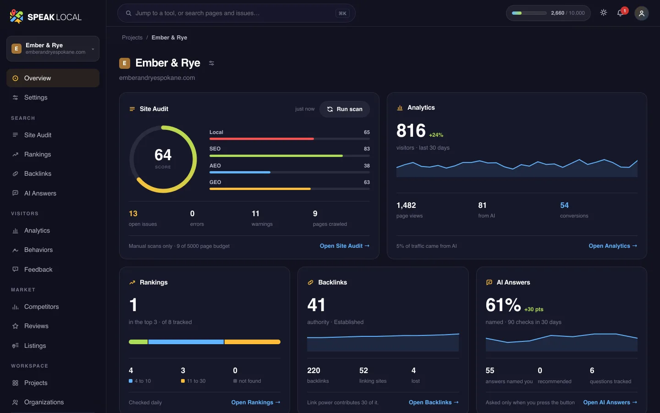Click the 54 conversions value
The height and width of the screenshot is (413, 660).
pyautogui.click(x=564, y=206)
